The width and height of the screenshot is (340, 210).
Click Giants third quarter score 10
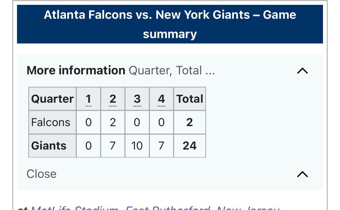tap(137, 146)
